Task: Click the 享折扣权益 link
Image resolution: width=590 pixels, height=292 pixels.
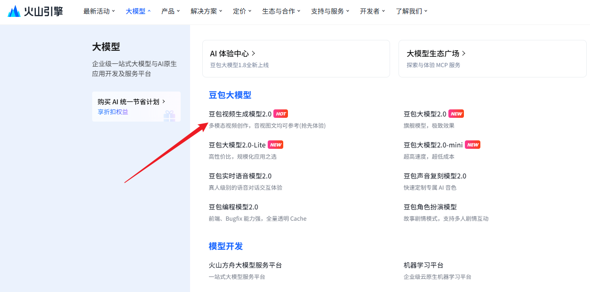Action: coord(113,112)
